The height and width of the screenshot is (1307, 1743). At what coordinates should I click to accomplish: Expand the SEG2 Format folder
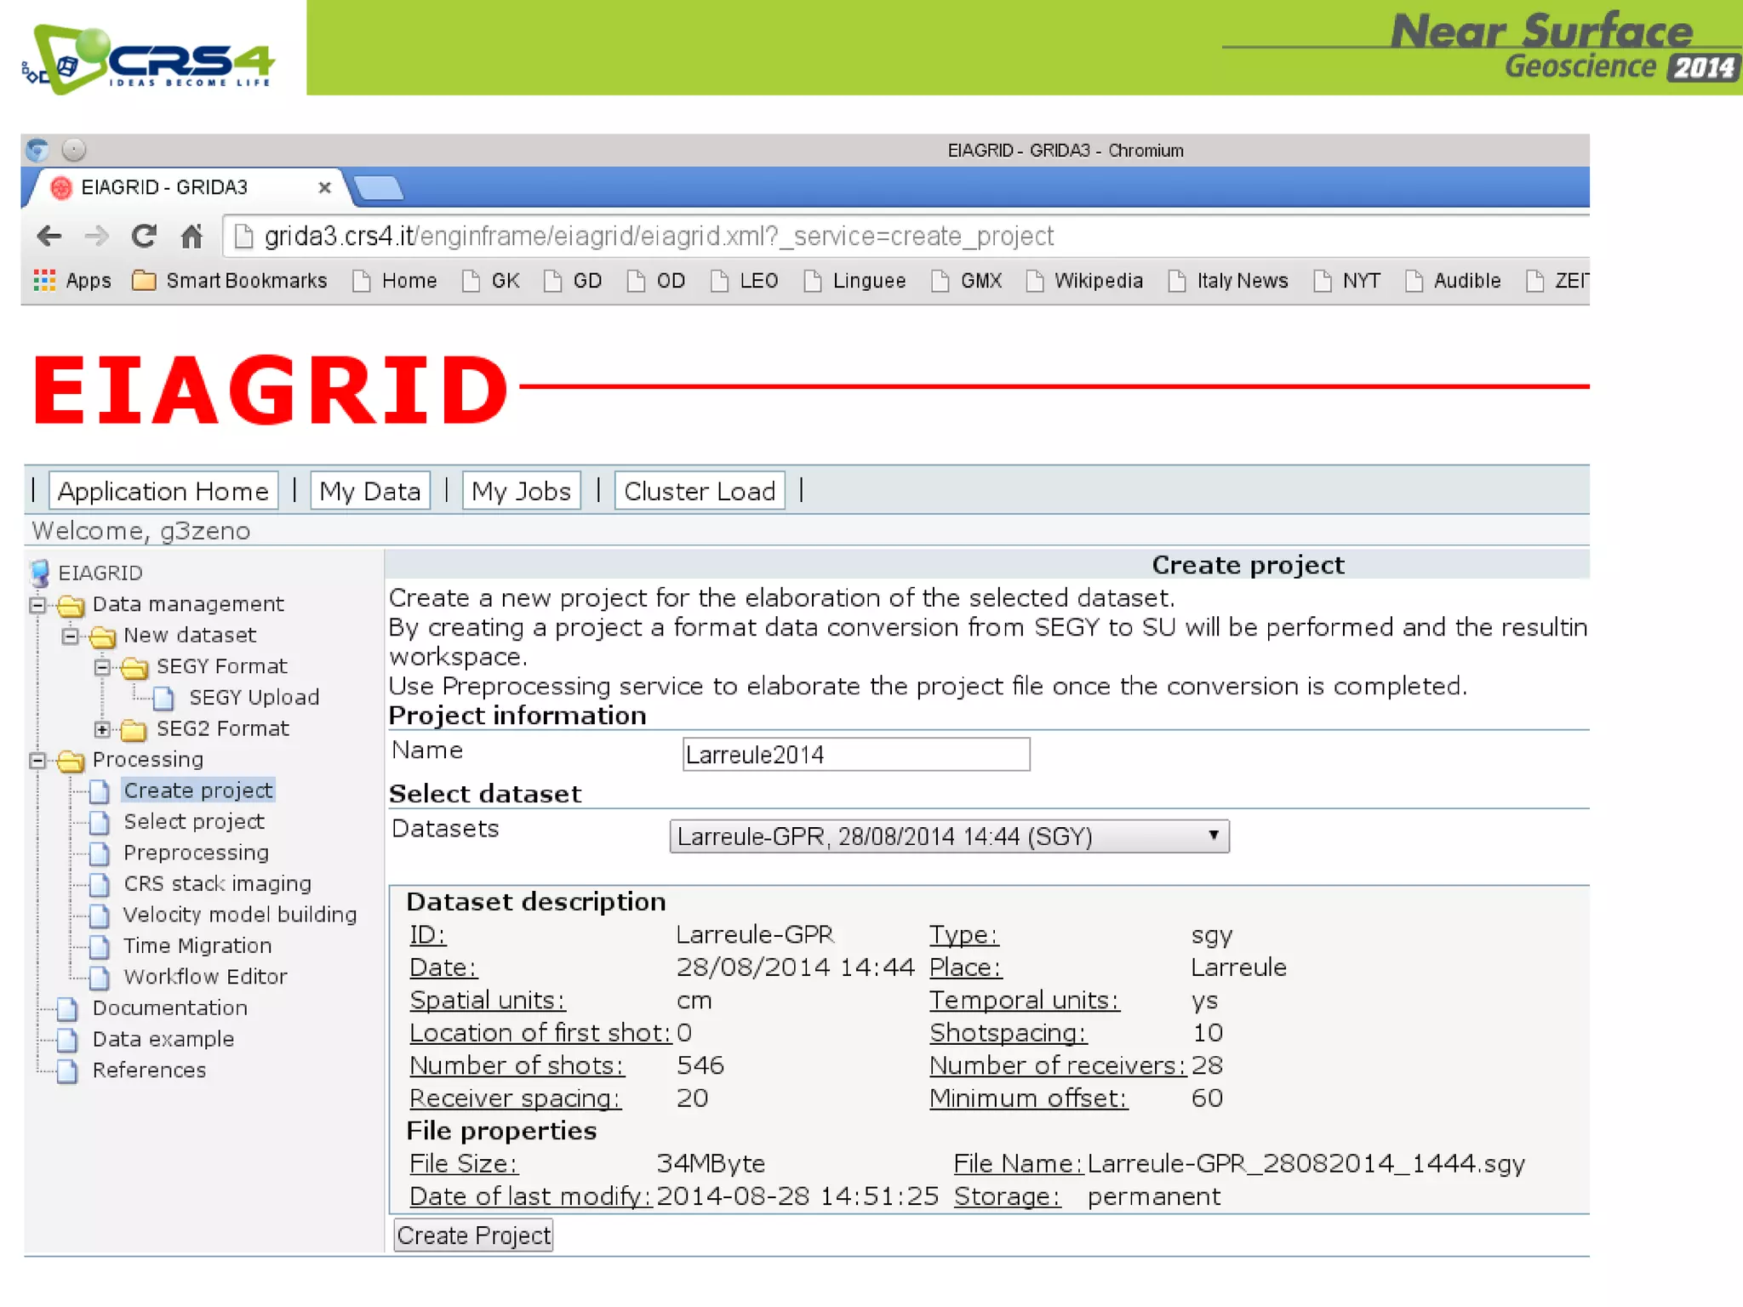[x=102, y=729]
